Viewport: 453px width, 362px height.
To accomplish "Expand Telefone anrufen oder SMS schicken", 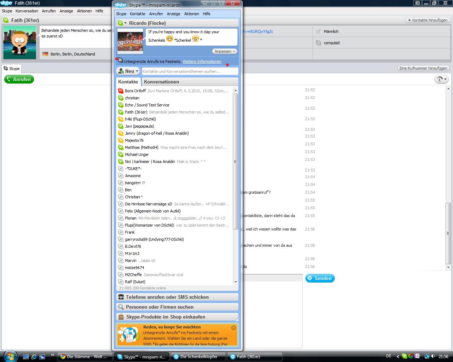I will [177, 297].
